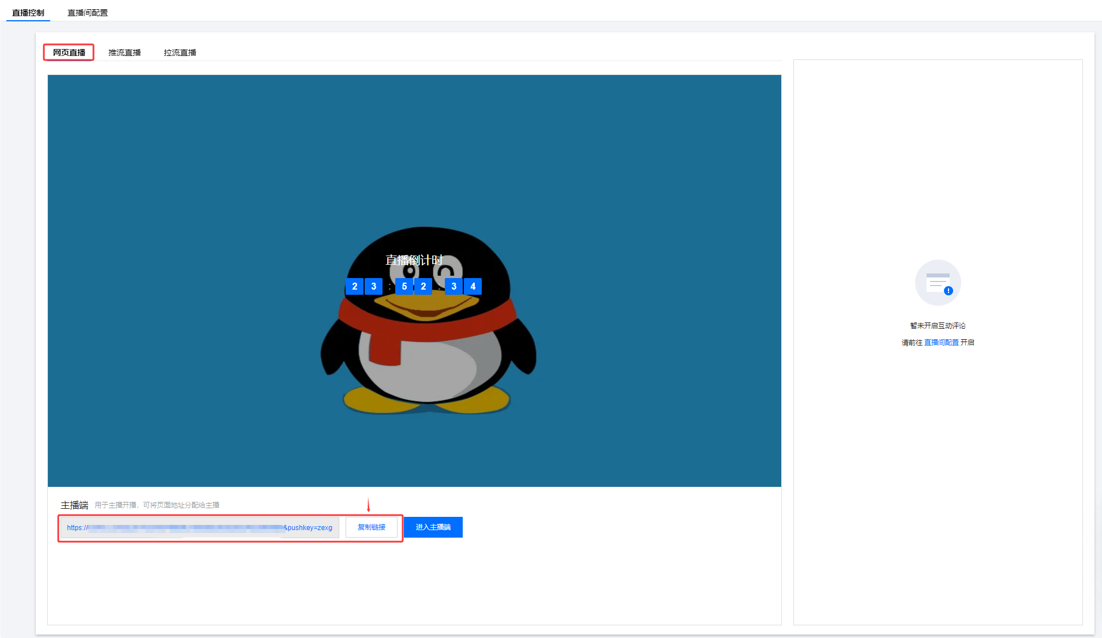This screenshot has width=1102, height=638.
Task: Open the 直播间配置 link in comments panel
Action: coord(942,343)
